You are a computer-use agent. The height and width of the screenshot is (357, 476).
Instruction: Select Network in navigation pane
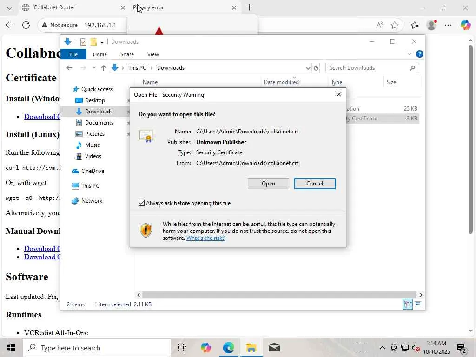point(87,201)
